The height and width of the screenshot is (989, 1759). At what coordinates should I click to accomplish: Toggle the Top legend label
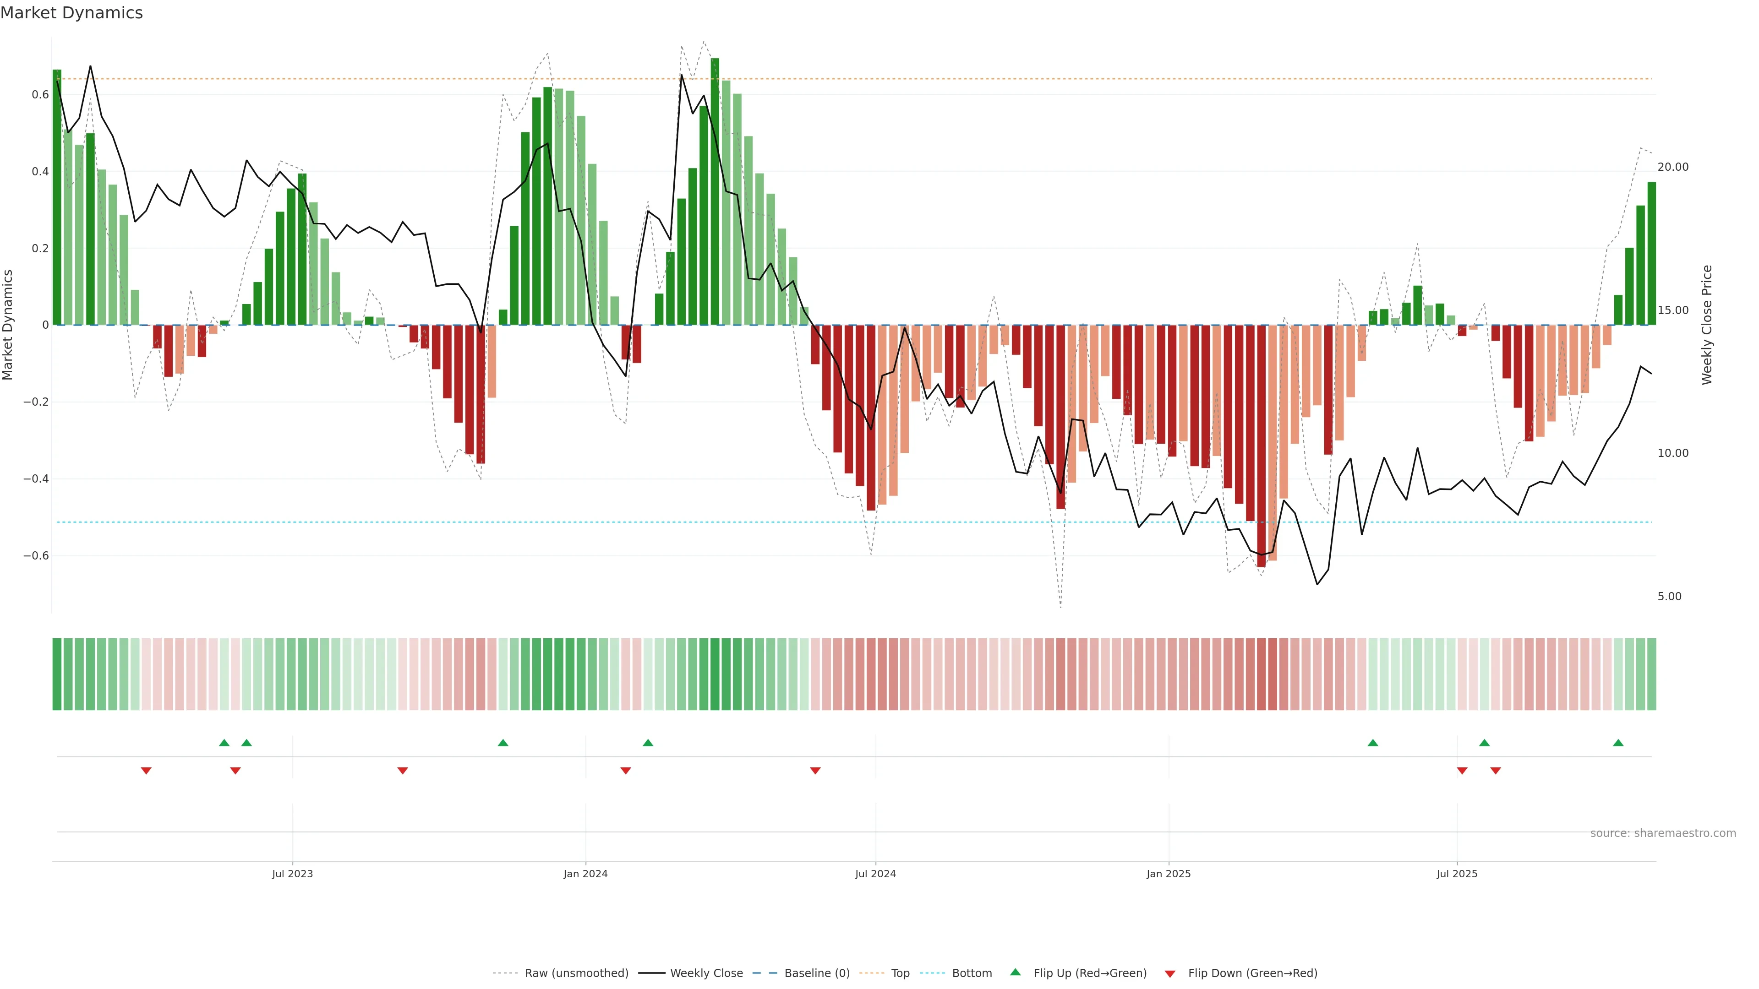coord(900,973)
